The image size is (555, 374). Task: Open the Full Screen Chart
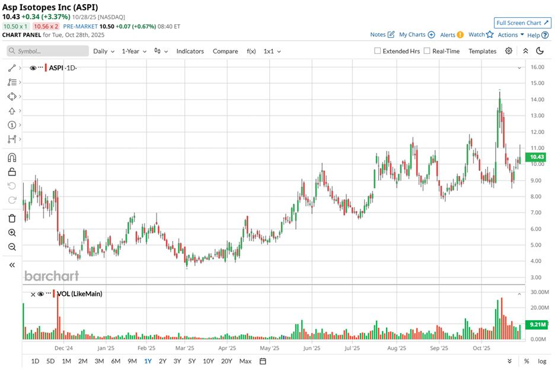522,23
